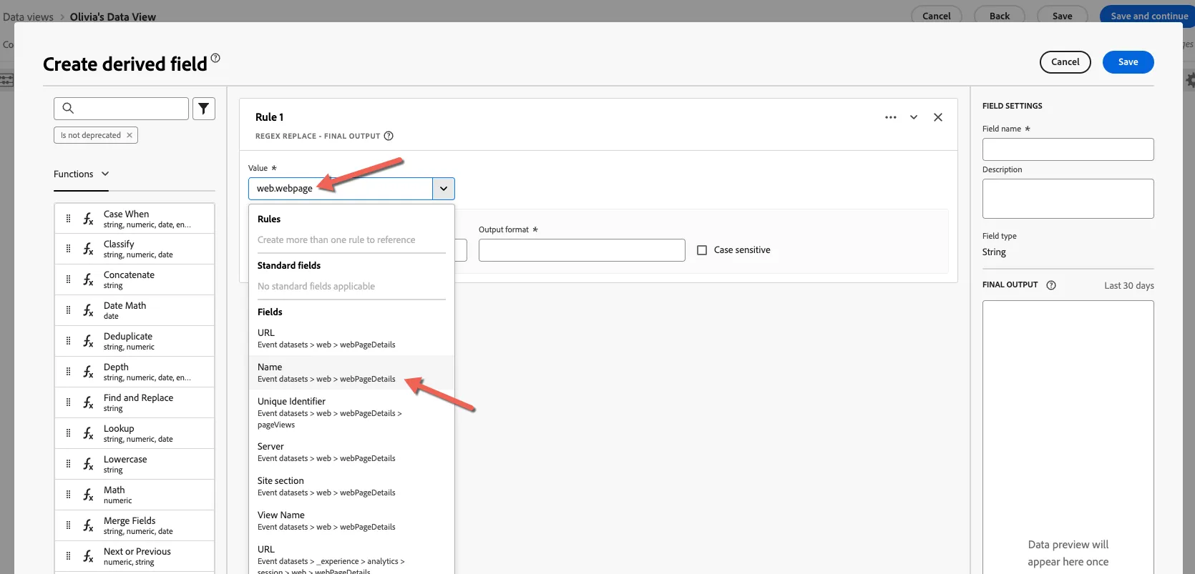
Task: Open the filter icon next to search
Action: coord(204,109)
